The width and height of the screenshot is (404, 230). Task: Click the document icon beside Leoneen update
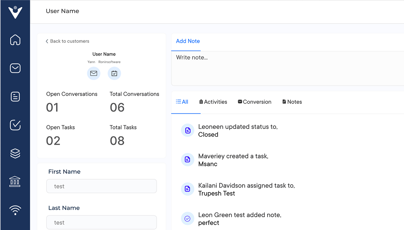click(x=188, y=130)
